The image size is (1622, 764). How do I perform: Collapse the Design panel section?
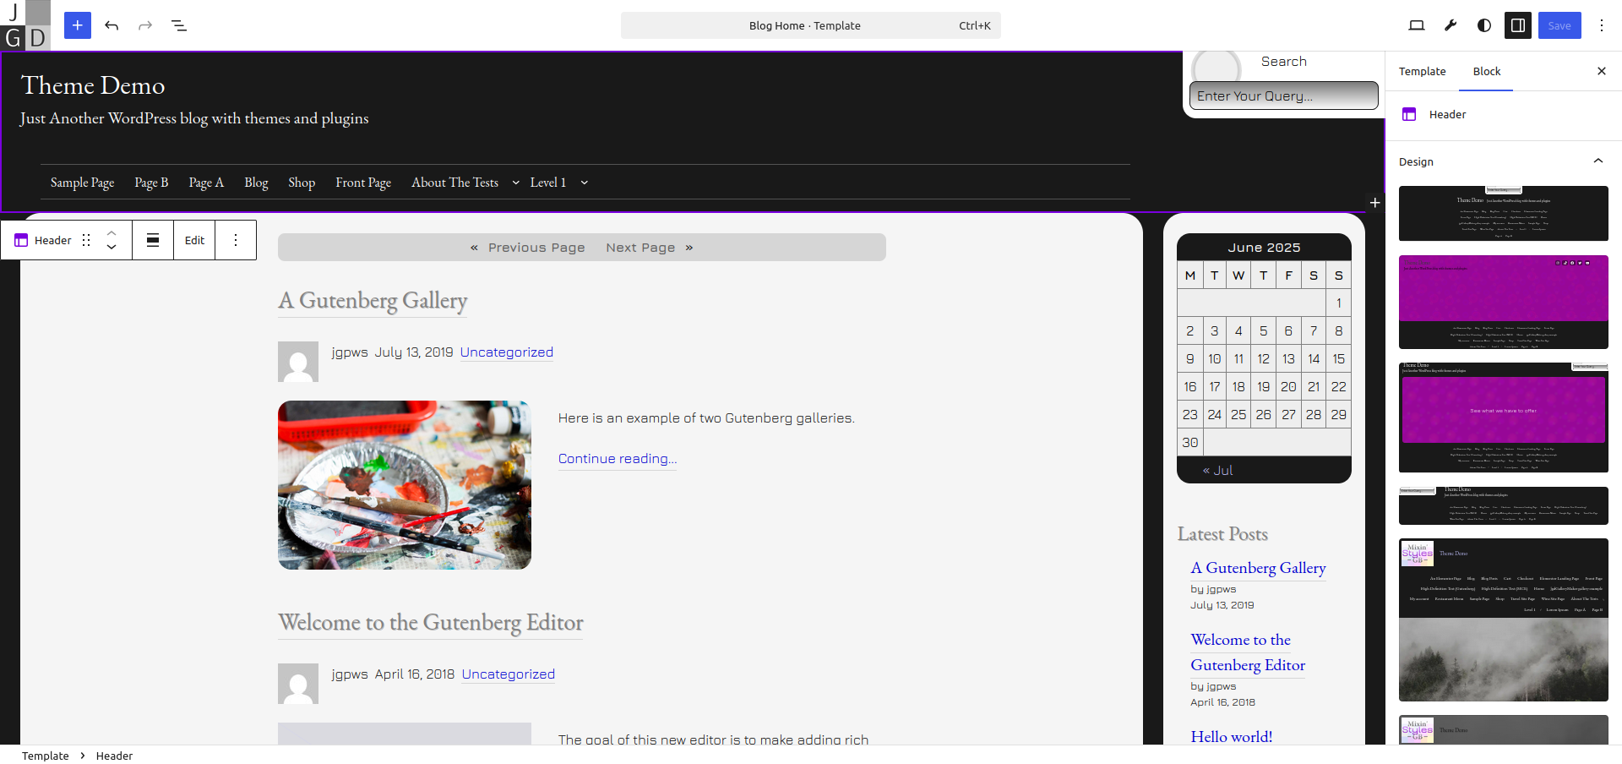[1598, 161]
